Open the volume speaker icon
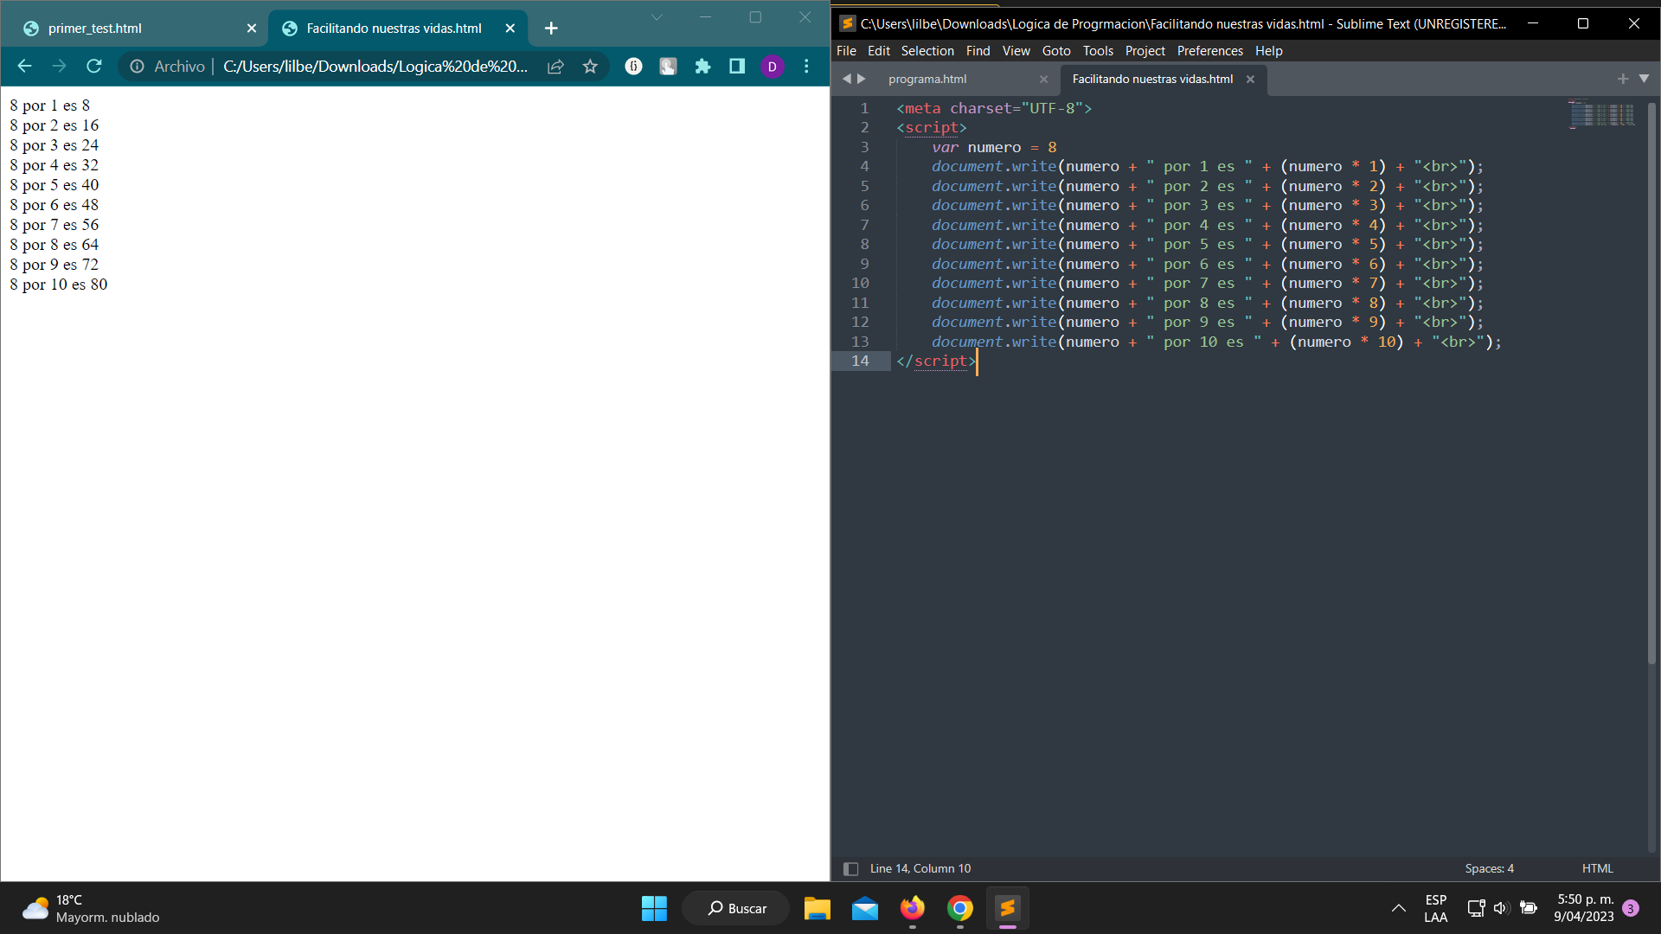 1501,908
